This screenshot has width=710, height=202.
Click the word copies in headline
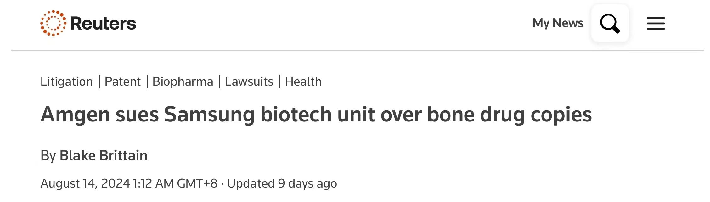tap(561, 115)
